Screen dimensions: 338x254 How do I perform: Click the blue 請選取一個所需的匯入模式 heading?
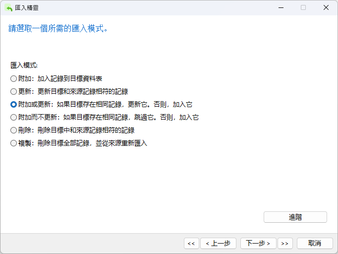click(x=58, y=28)
